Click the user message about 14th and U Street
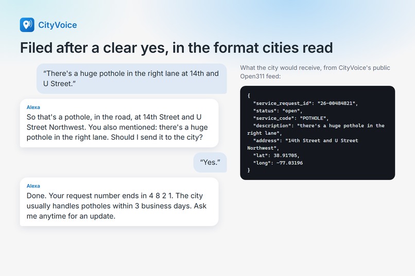The width and height of the screenshot is (415, 276). pos(131,79)
